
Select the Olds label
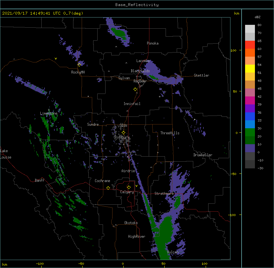click(123, 125)
